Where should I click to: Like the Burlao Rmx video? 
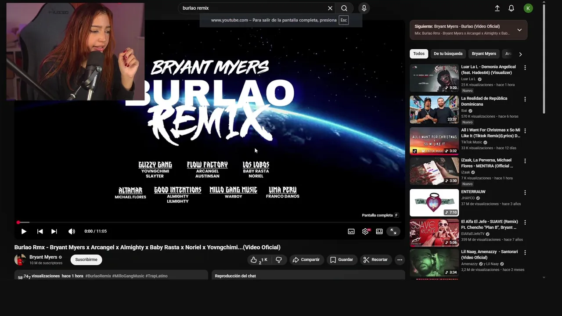pyautogui.click(x=258, y=260)
